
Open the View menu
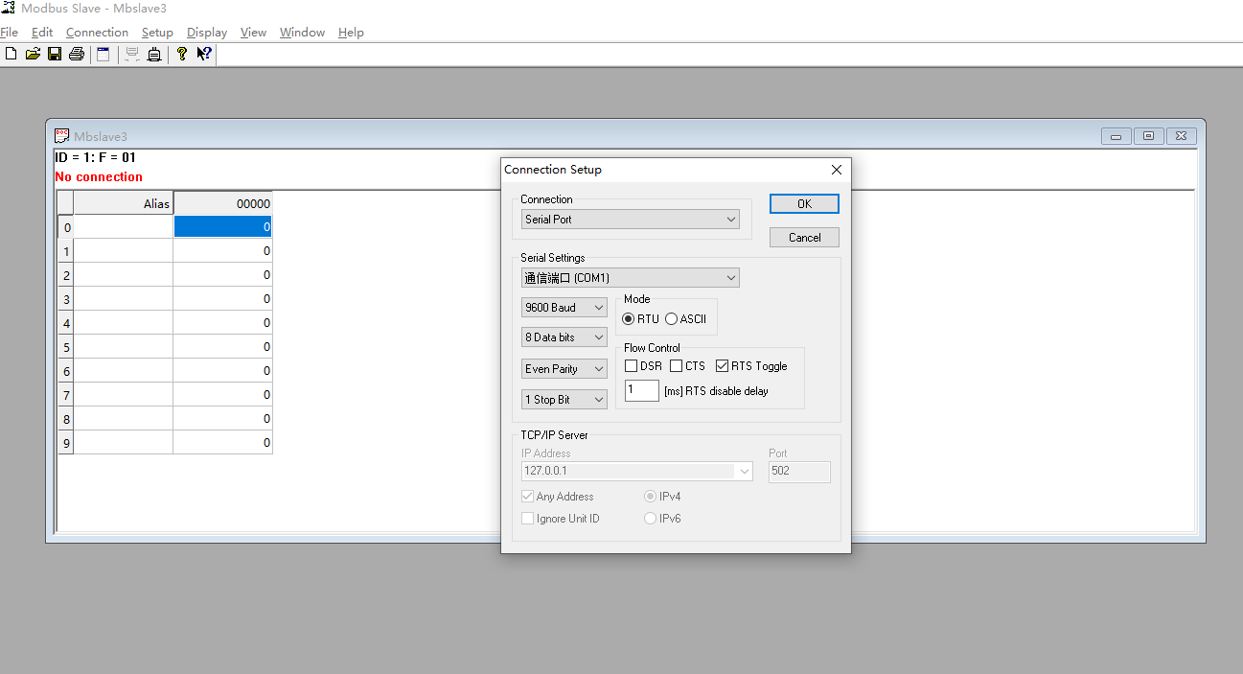coord(253,33)
